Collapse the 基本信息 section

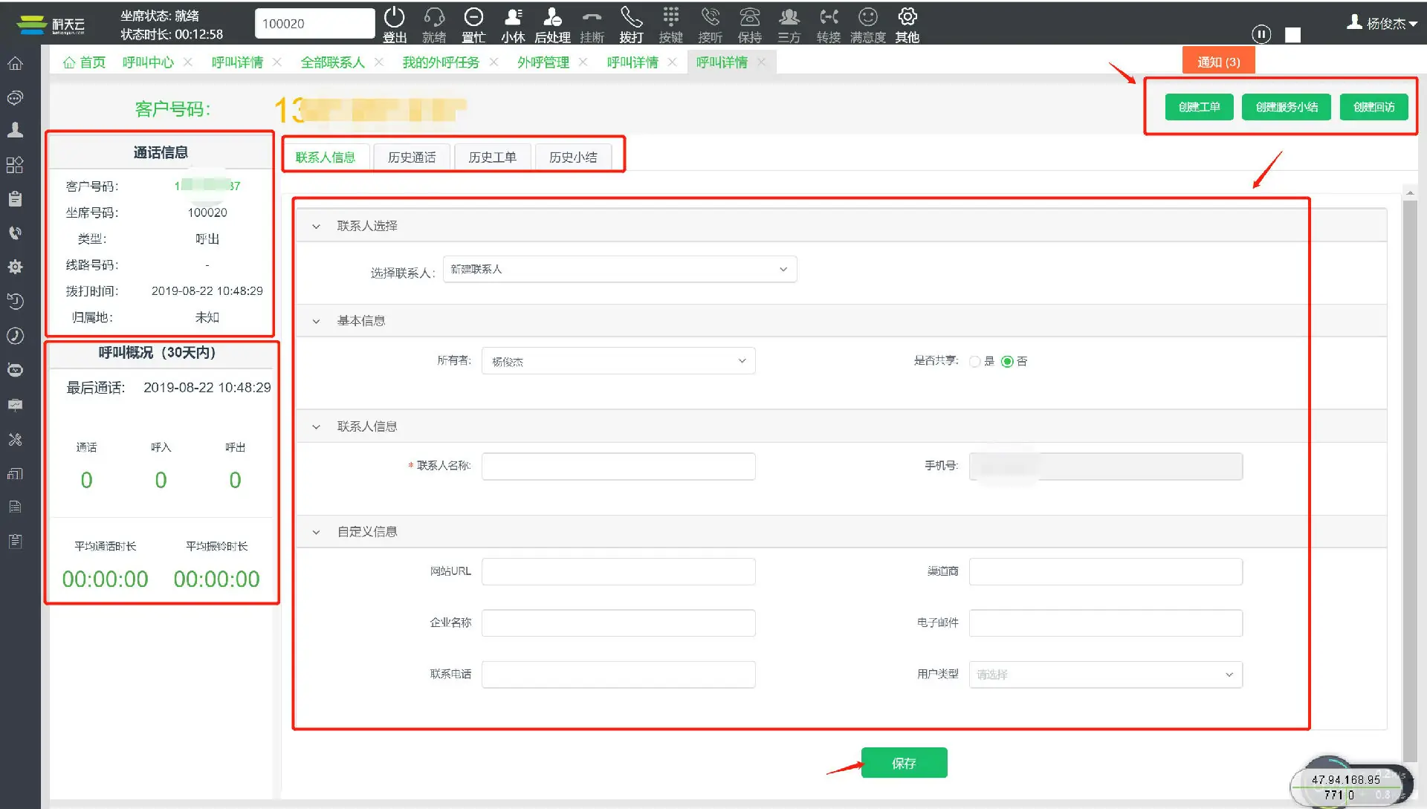point(316,322)
